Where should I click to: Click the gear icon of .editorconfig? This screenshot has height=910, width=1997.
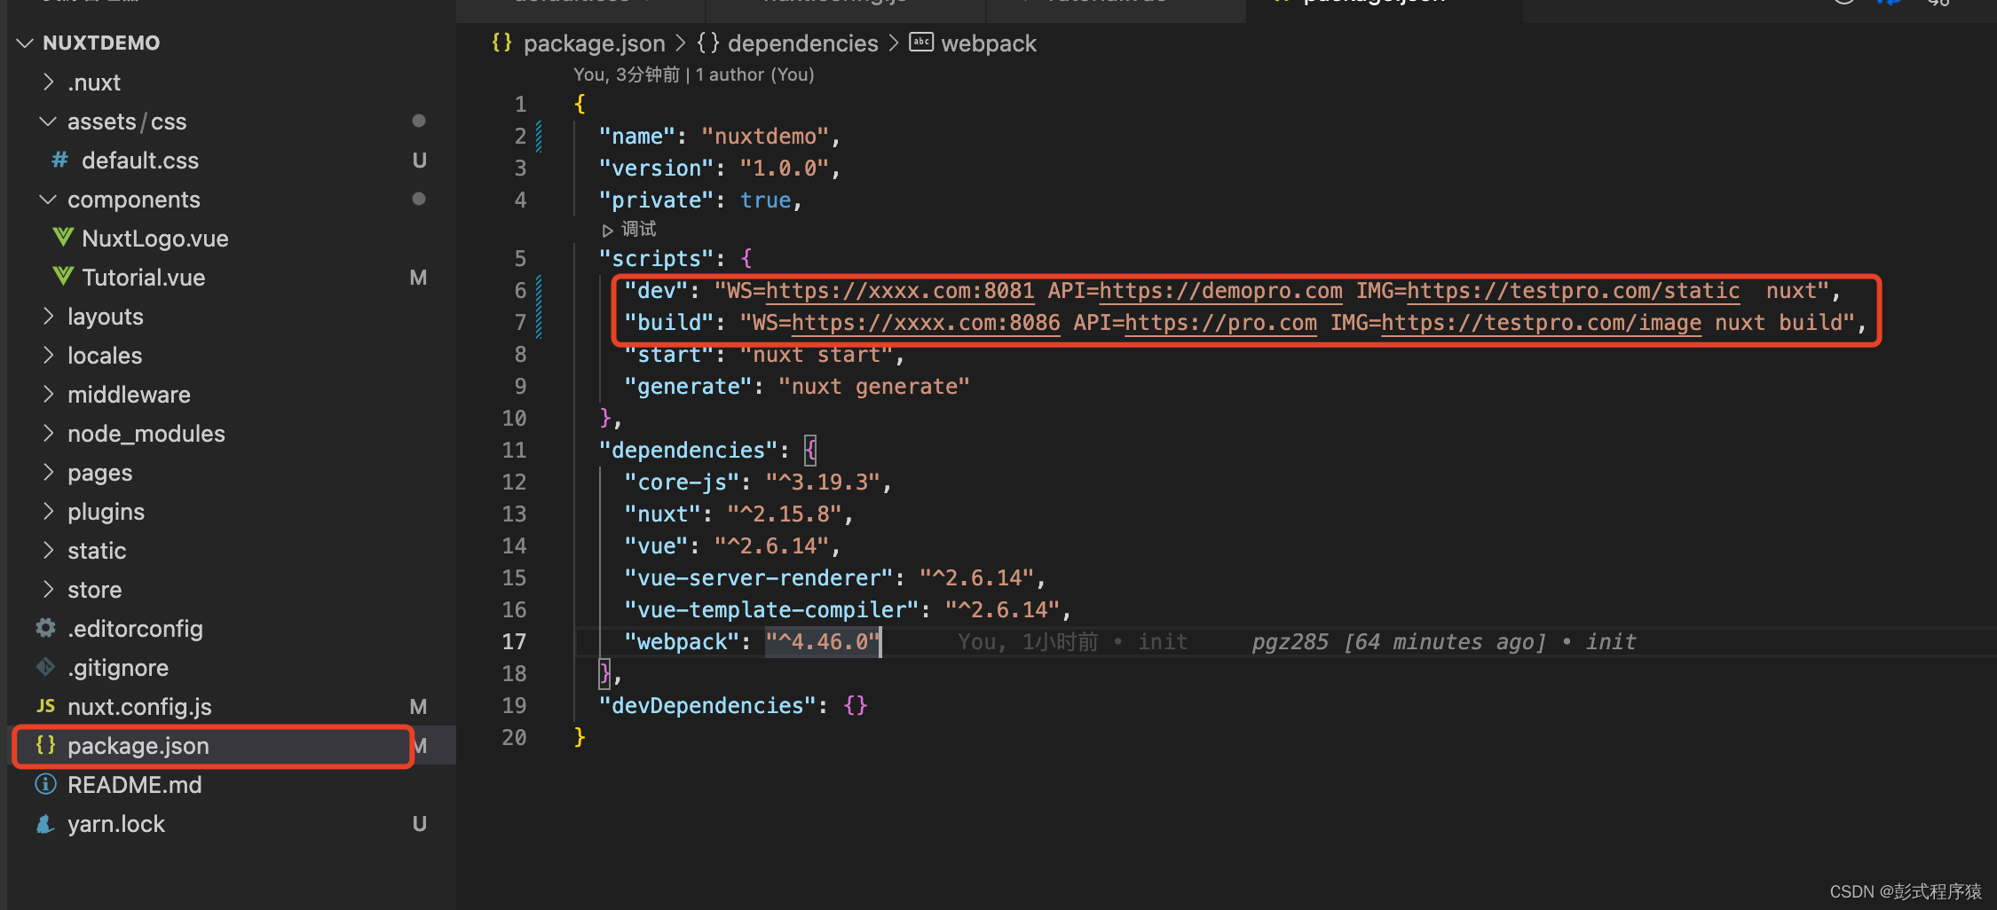(x=45, y=628)
